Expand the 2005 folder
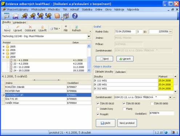The height and width of the screenshot is (136, 180). click(x=4, y=47)
